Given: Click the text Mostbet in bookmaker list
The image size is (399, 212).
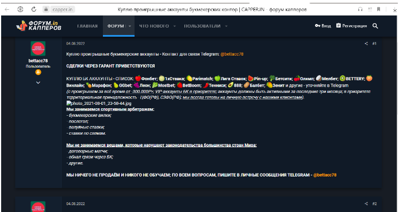Looking at the screenshot, I should point(166,85).
